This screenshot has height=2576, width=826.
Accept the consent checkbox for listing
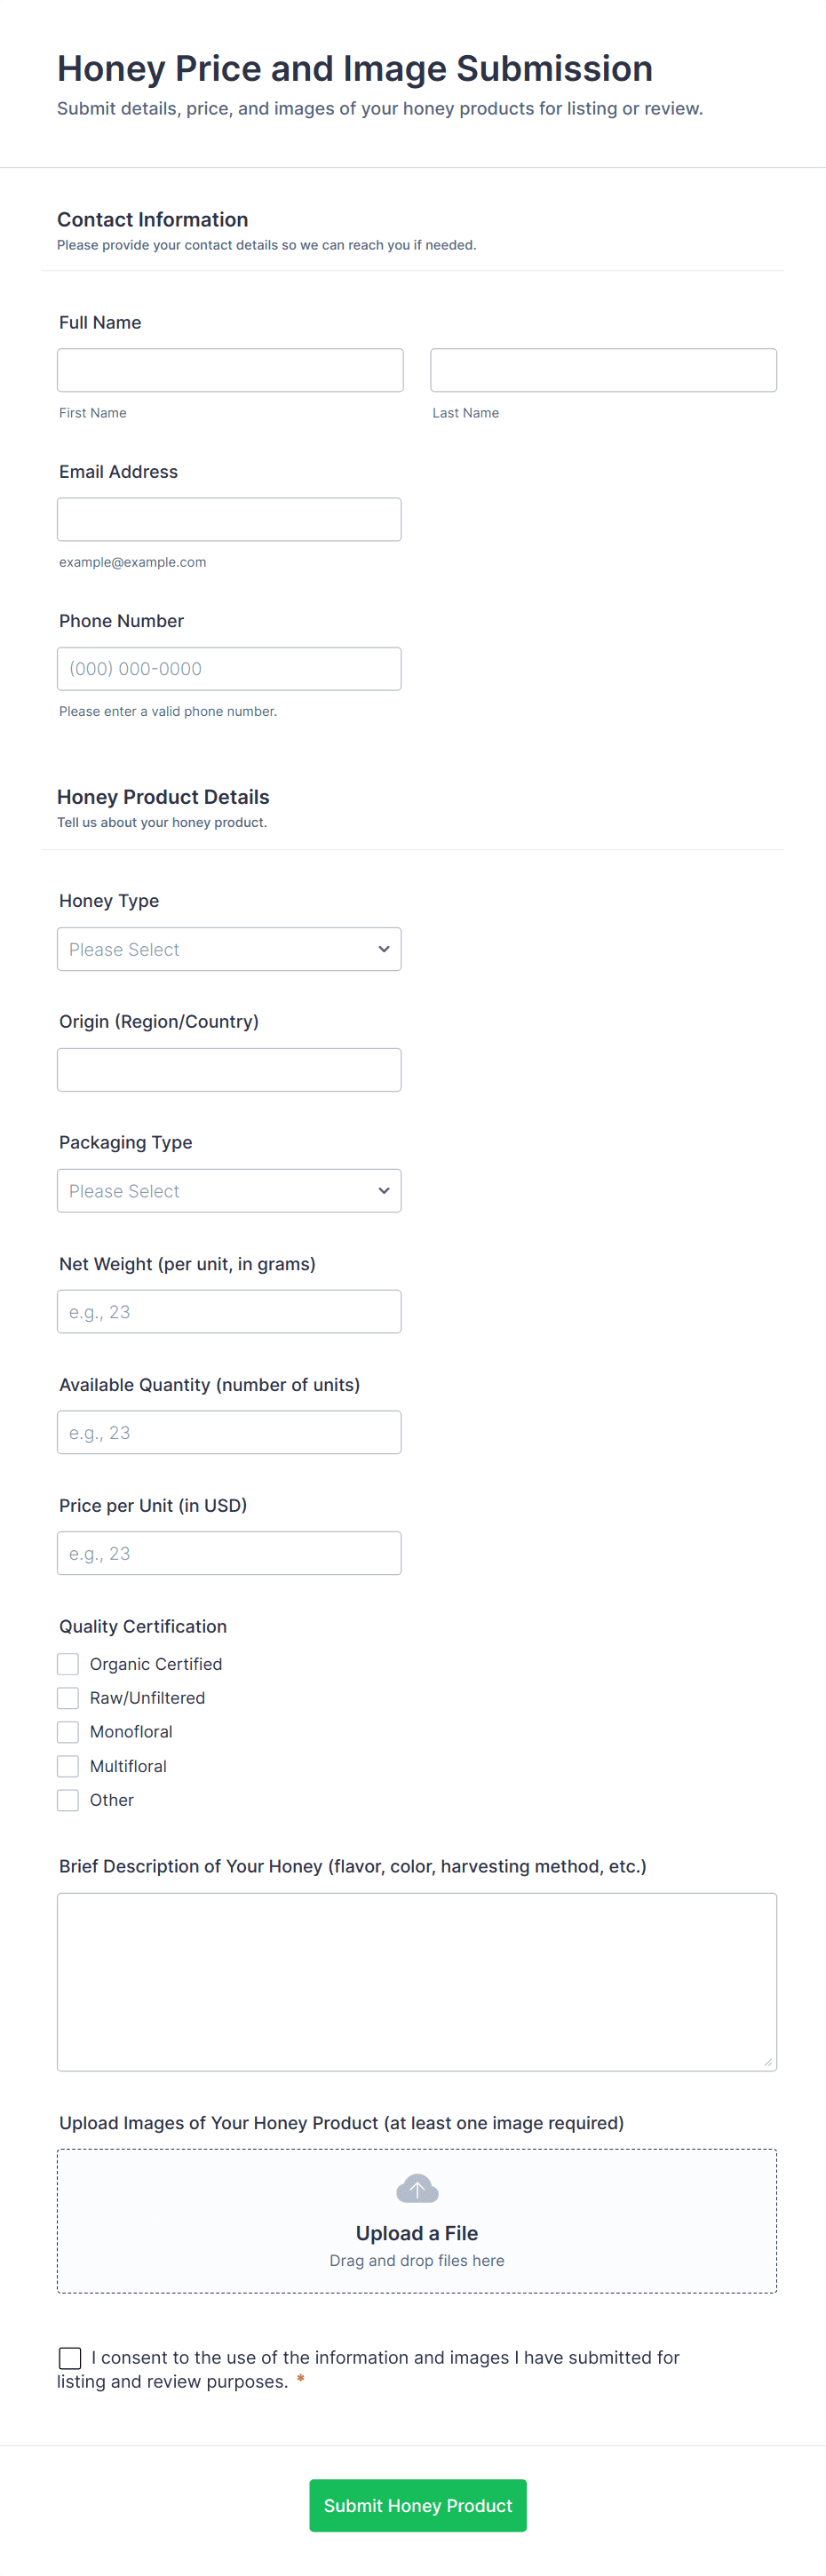70,2357
